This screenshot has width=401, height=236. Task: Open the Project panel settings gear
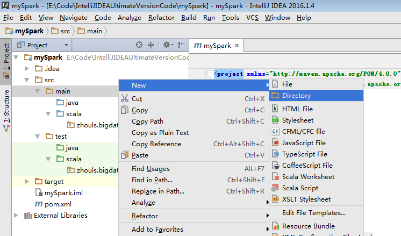click(168, 45)
